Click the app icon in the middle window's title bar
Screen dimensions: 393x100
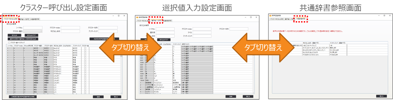click(x=137, y=17)
